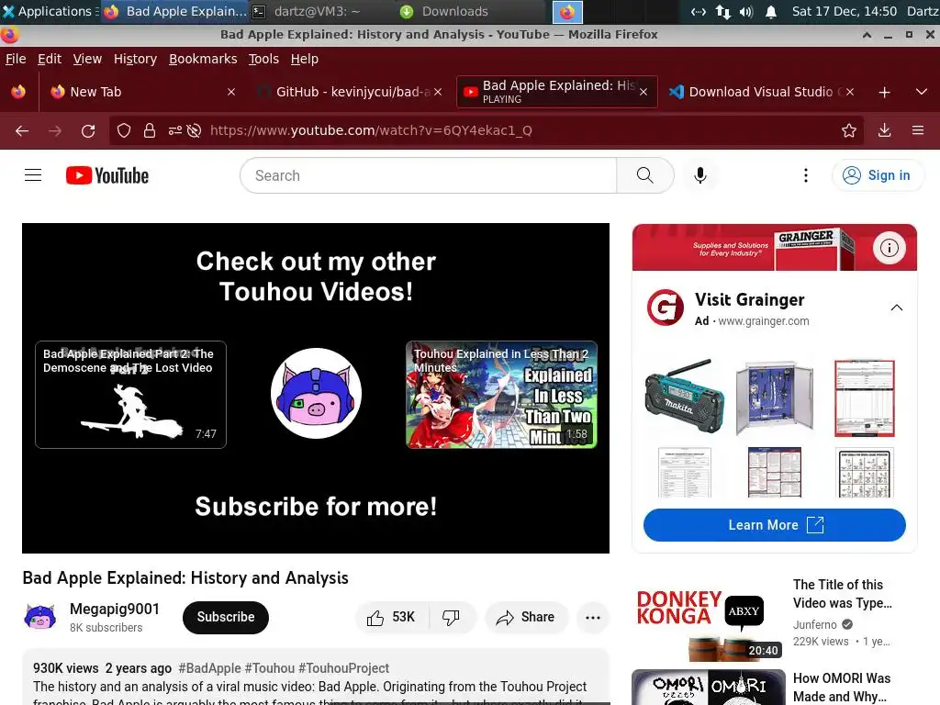Viewport: 940px width, 705px height.
Task: Open www.grainger.com ad link
Action: 764,321
